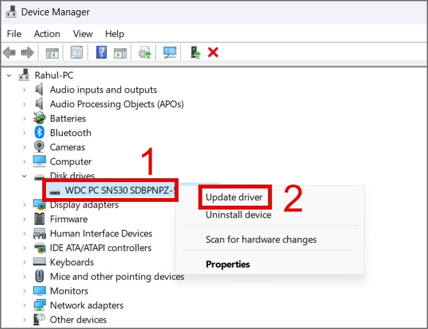Viewport: 428px width, 329px height.
Task: Expand the Network adapters node
Action: 25,305
